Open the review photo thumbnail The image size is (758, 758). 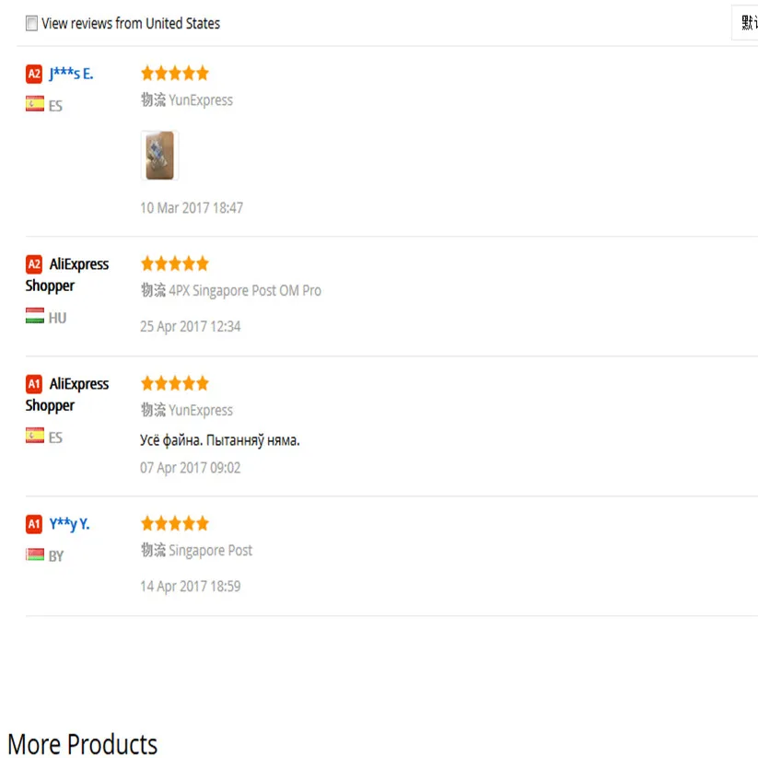pos(159,156)
